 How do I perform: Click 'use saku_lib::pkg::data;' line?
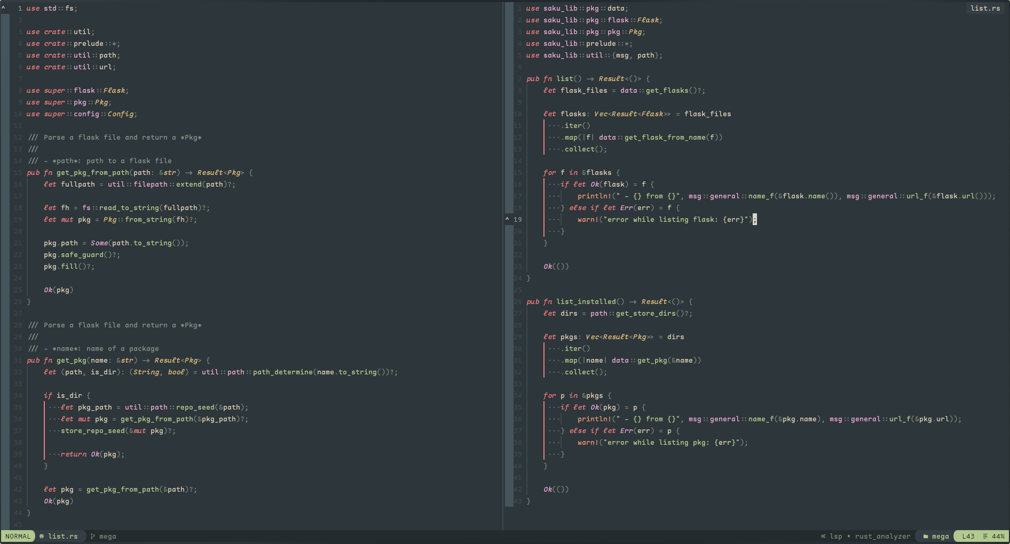577,8
